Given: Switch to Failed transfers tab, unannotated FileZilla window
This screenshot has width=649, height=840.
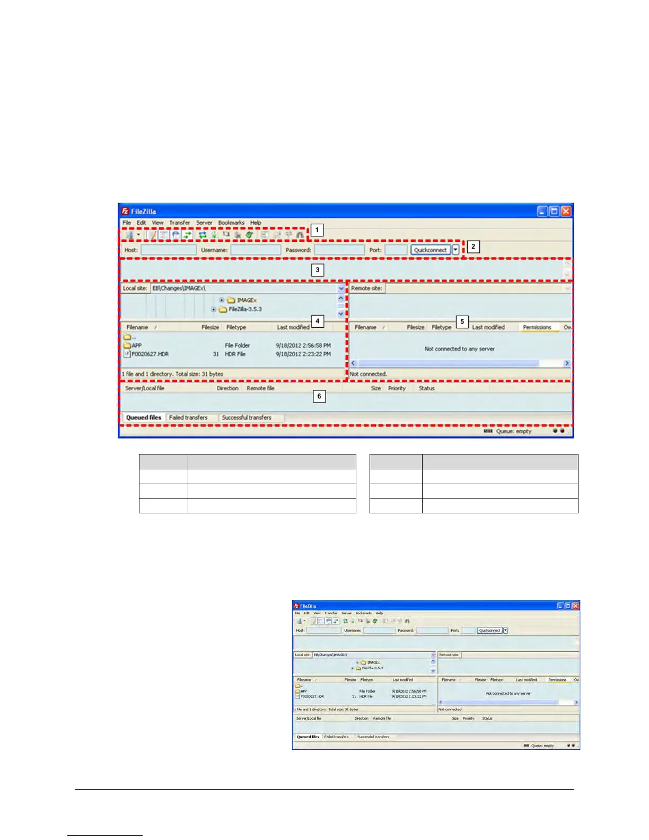Looking at the screenshot, I should coord(337,737).
